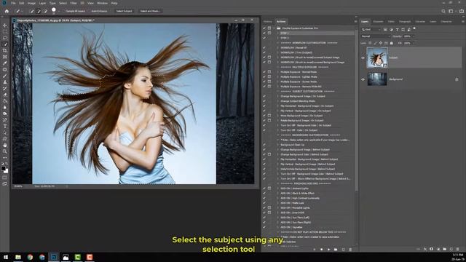Toggle checkmark for WORKFLOW Reset All action

(264, 47)
